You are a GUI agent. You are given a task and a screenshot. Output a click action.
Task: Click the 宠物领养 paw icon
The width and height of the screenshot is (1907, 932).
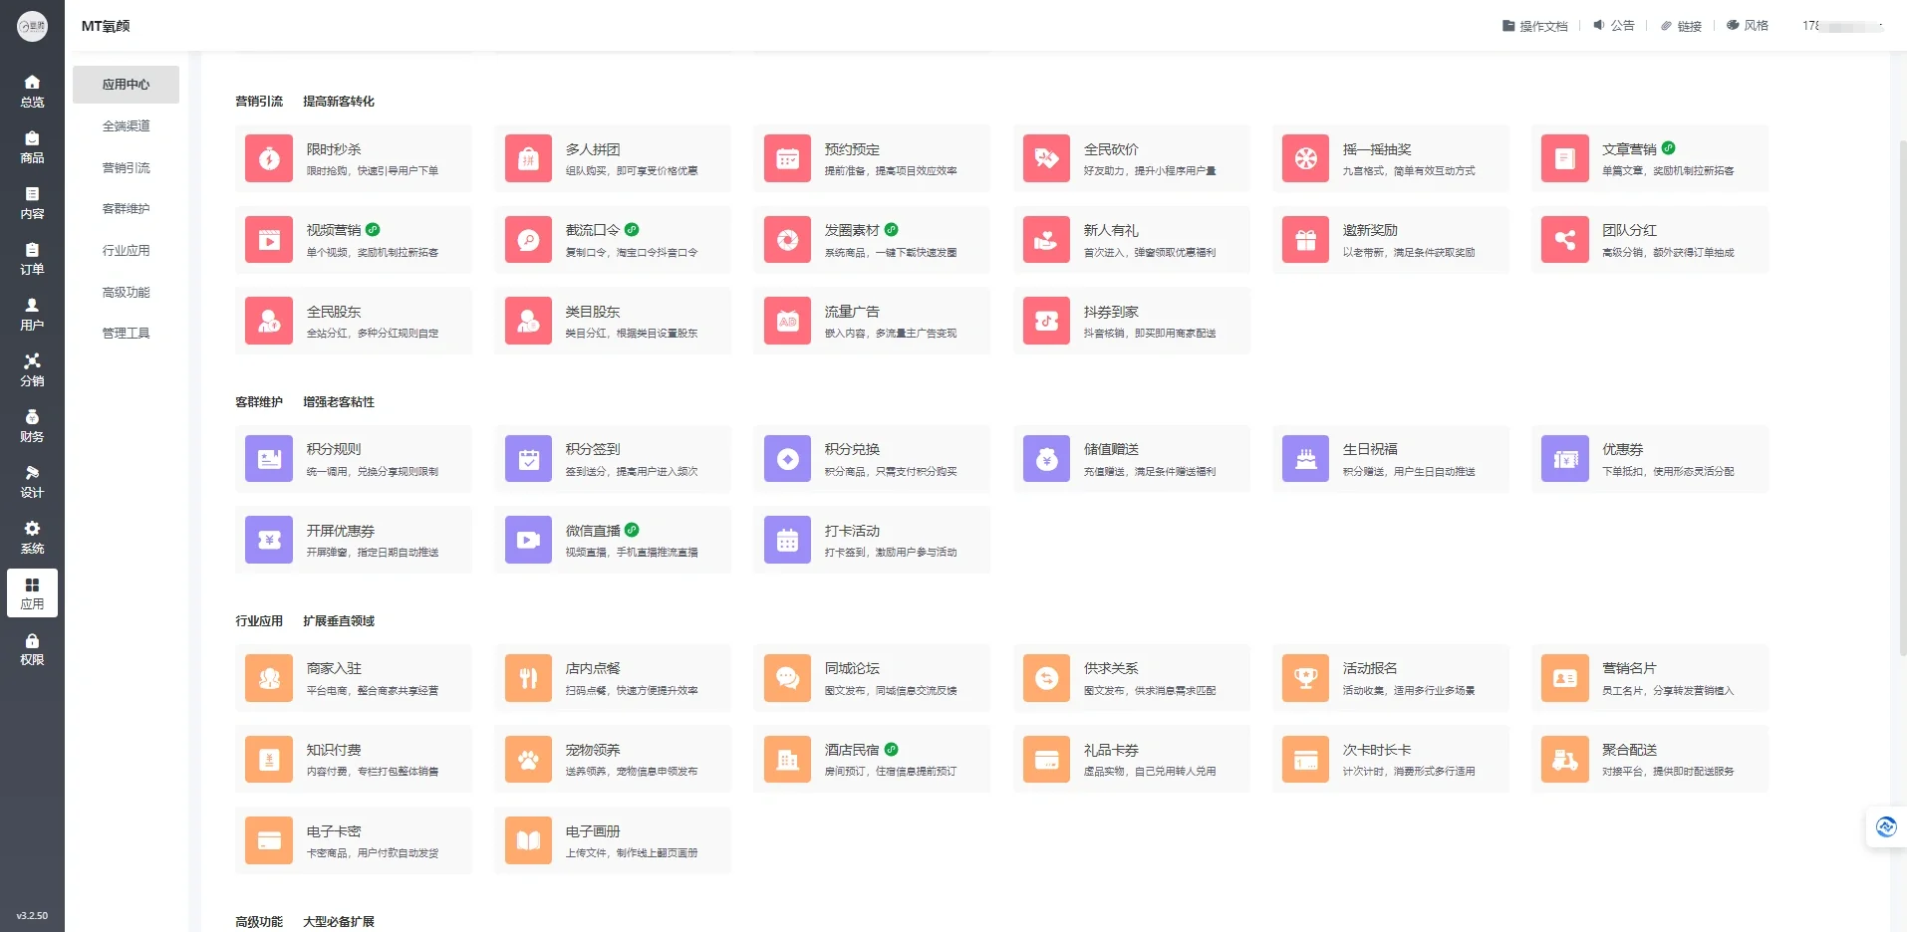(528, 760)
